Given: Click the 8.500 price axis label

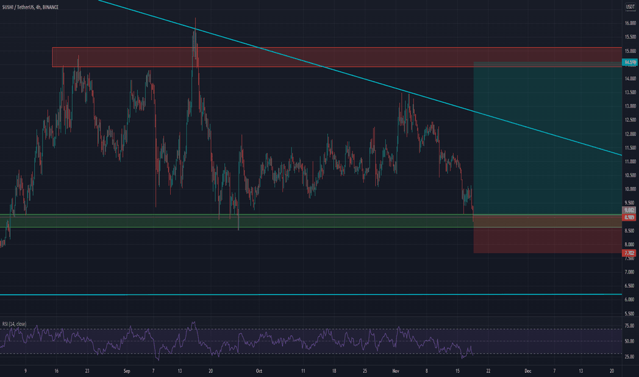Looking at the screenshot, I should [x=630, y=231].
